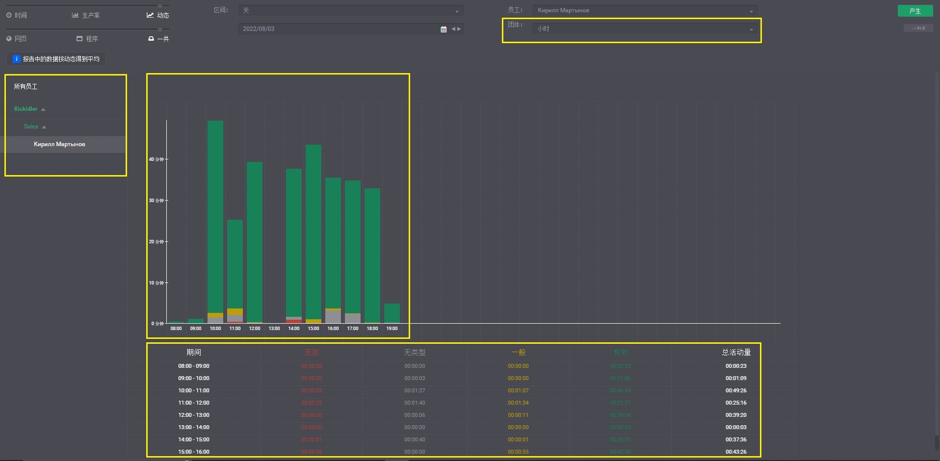Click the 期间 column header
Screen dimensions: 940x461
[x=194, y=352]
